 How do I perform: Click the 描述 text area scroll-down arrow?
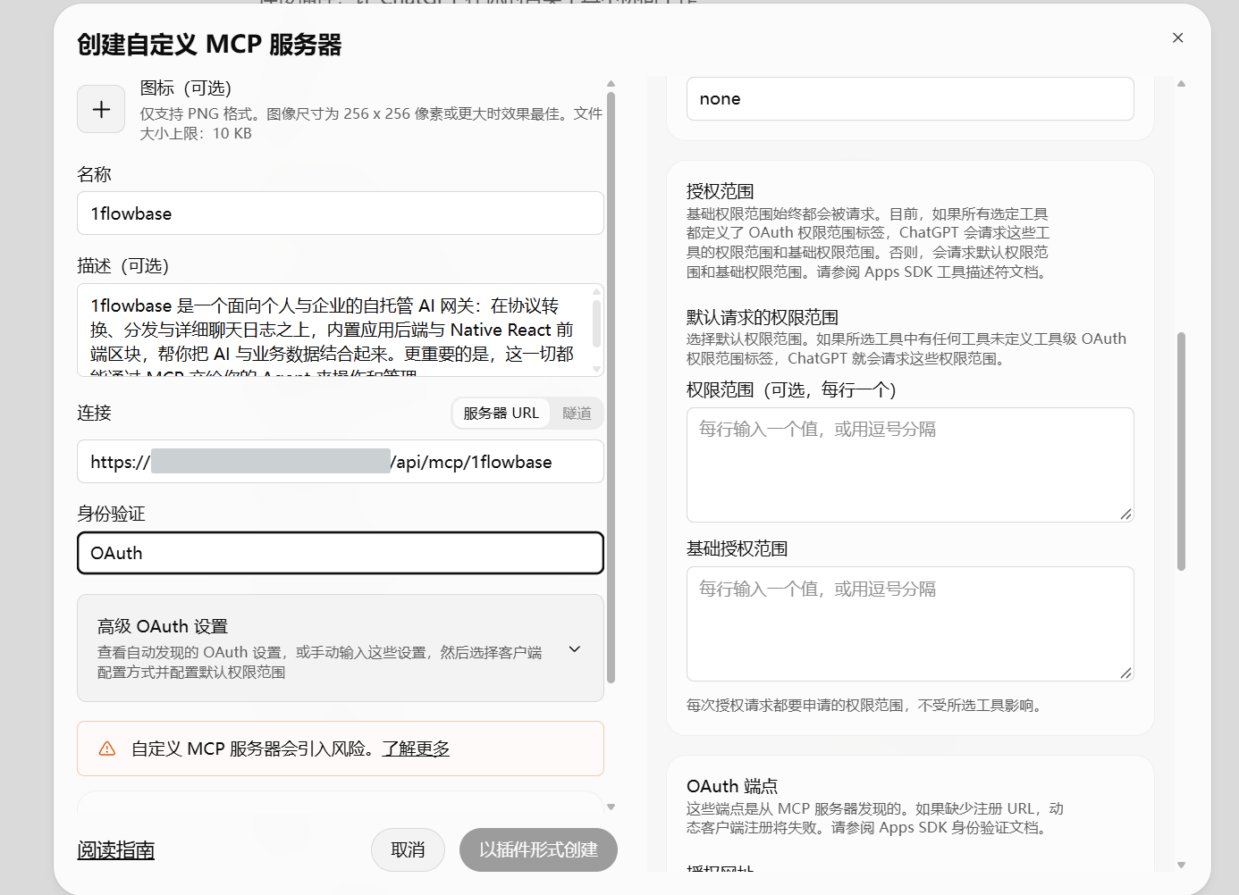[596, 368]
